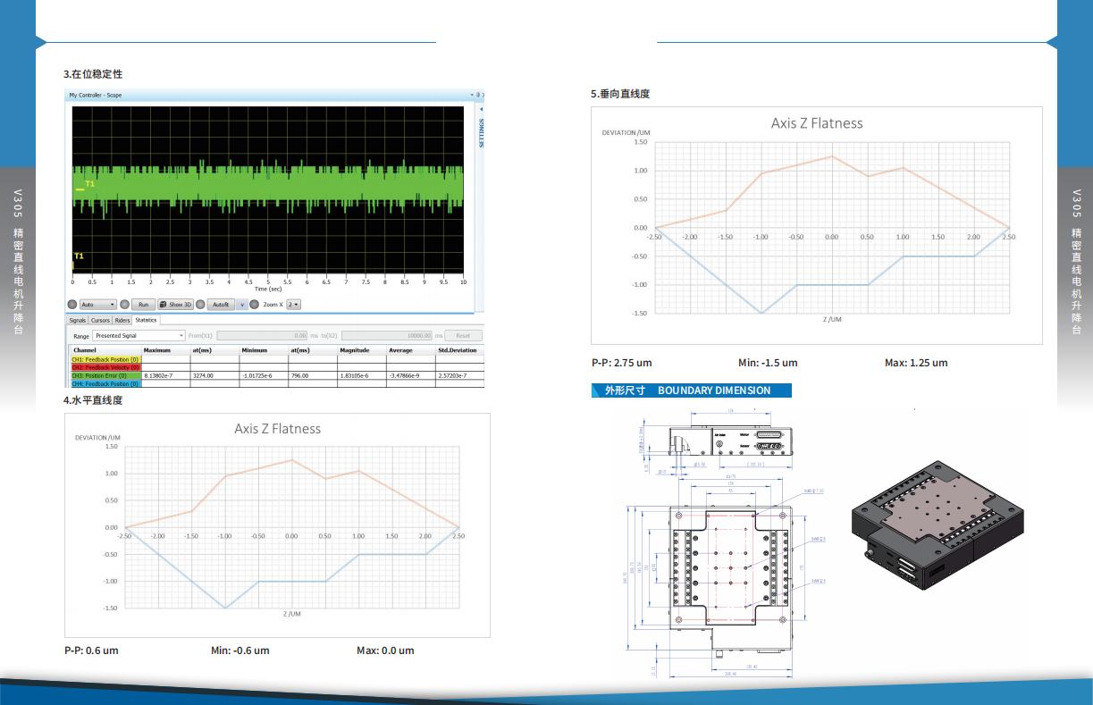The height and width of the screenshot is (705, 1093).
Task: Open the Range 'Presented Signal' dropdown
Action: [139, 335]
